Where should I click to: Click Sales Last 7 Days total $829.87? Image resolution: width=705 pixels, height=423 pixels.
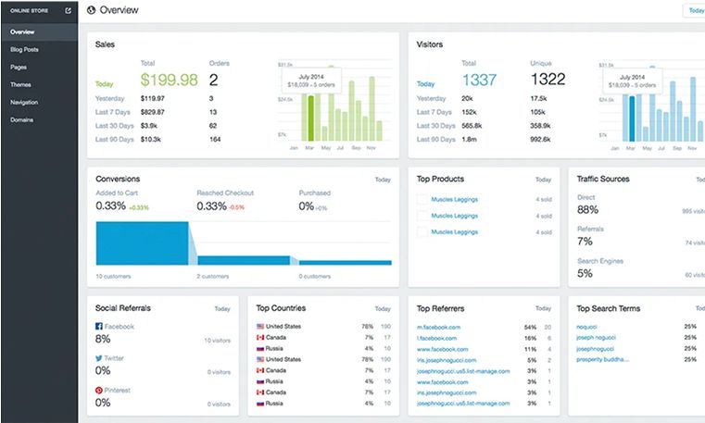(x=153, y=112)
